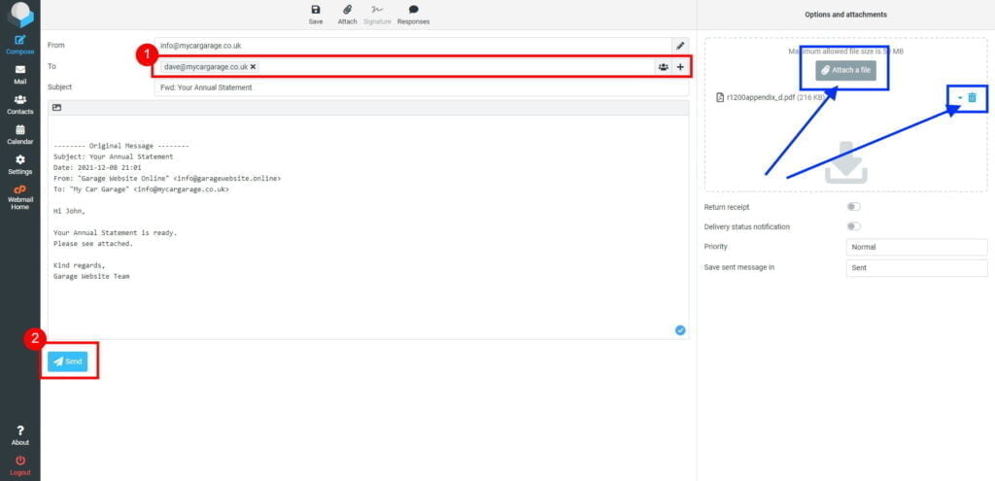This screenshot has width=995, height=481.
Task: Click the Send button
Action: [x=67, y=361]
